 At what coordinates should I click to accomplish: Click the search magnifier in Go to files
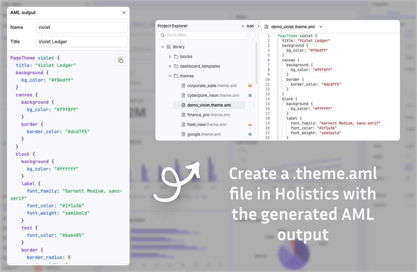tap(163, 35)
